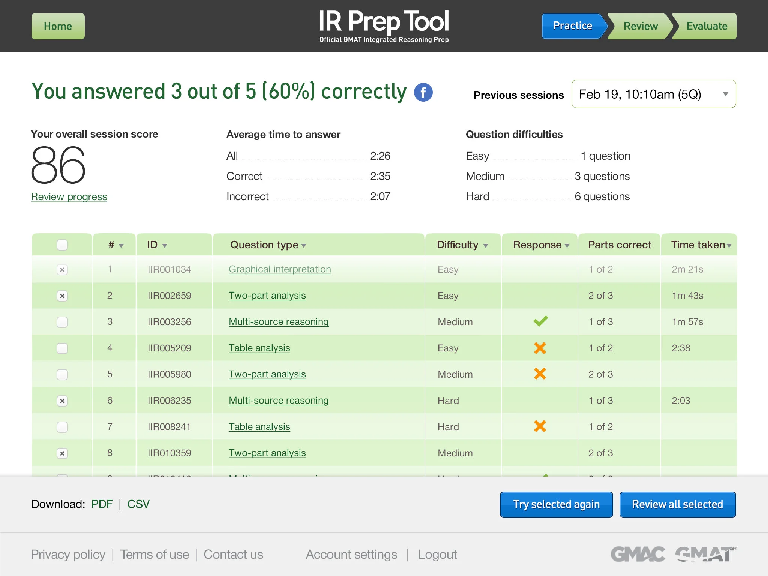Viewport: 768px width, 576px height.
Task: Click the ID cell IIR001034
Action: [x=169, y=269]
